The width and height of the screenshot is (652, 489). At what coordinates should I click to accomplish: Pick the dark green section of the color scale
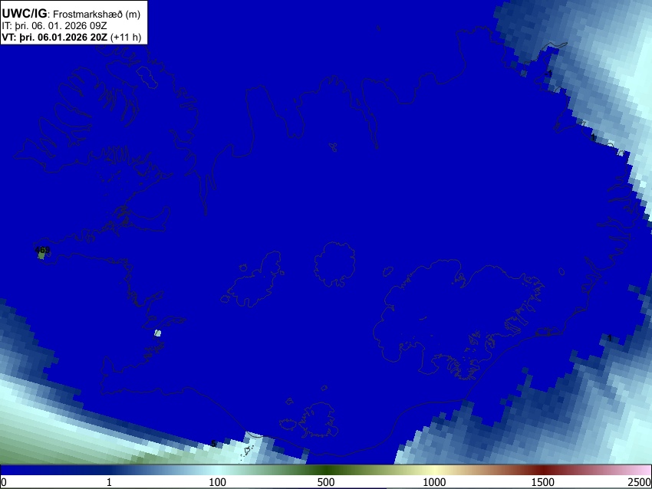(325, 470)
